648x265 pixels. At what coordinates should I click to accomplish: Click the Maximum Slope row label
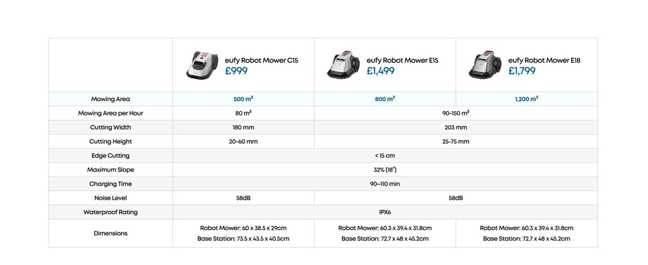(111, 170)
